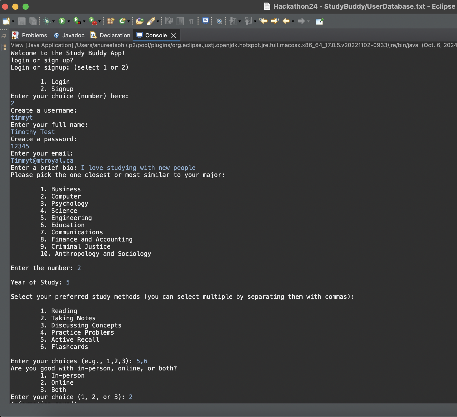
Task: Click the Coverage run icon
Action: coord(77,21)
